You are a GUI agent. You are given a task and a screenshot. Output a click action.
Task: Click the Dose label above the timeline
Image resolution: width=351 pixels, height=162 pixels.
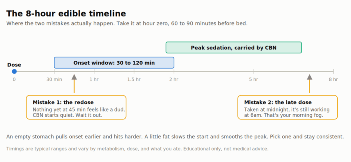coord(14,65)
